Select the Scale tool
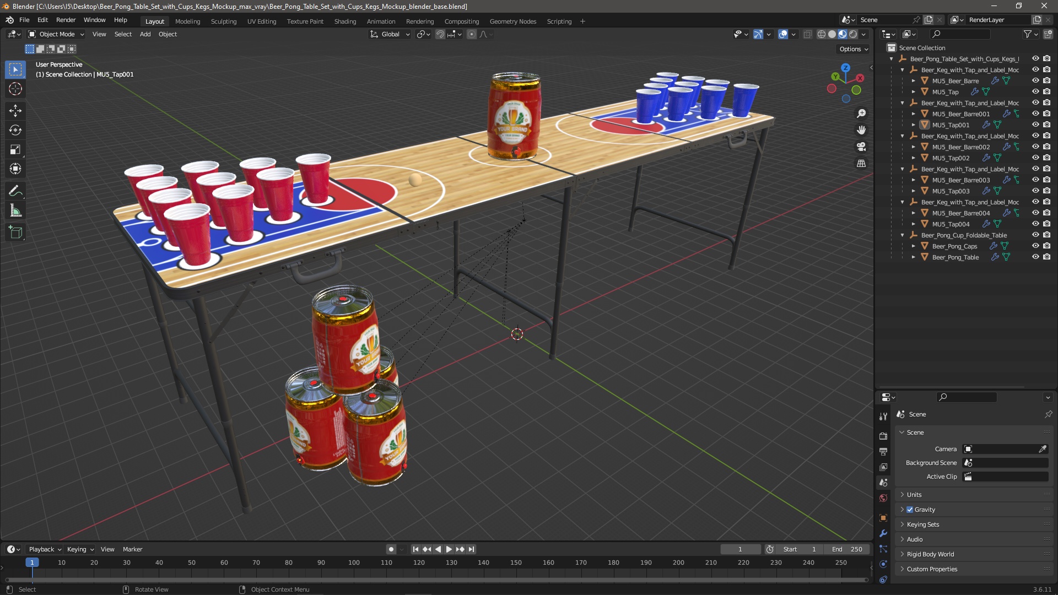The width and height of the screenshot is (1058, 595). (15, 150)
